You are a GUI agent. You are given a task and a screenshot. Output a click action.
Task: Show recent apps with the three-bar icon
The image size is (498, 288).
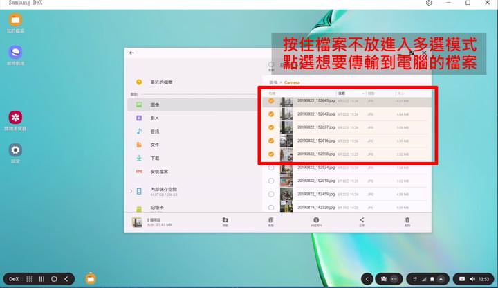pos(41,279)
